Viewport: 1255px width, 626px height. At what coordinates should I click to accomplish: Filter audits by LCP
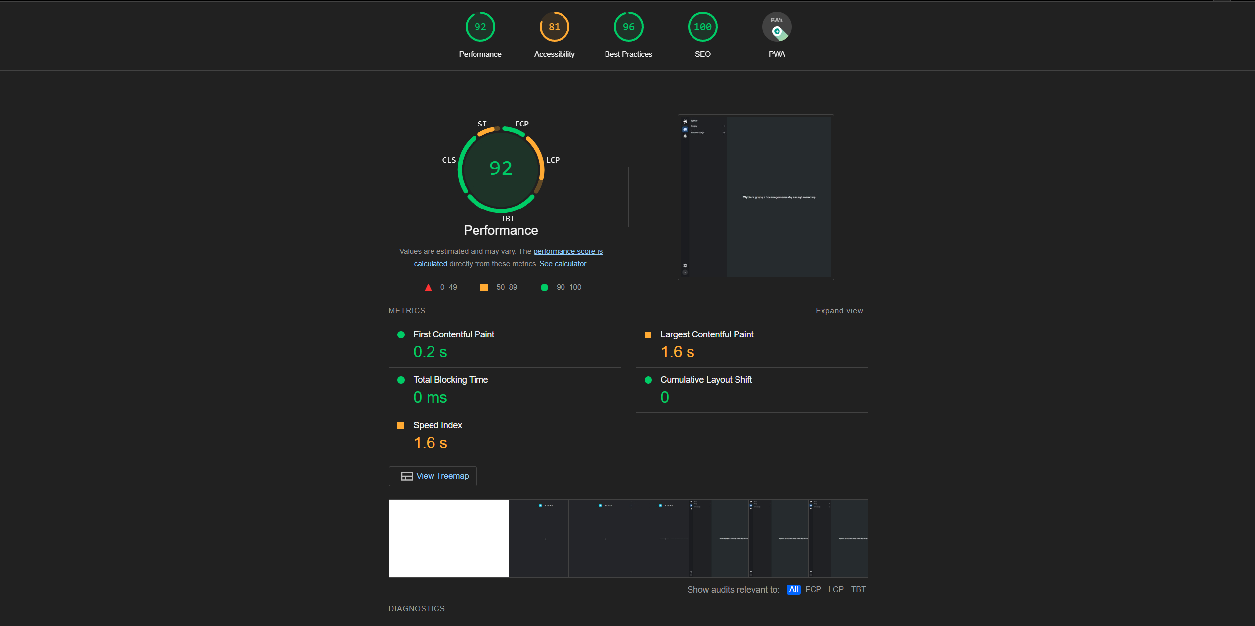836,590
